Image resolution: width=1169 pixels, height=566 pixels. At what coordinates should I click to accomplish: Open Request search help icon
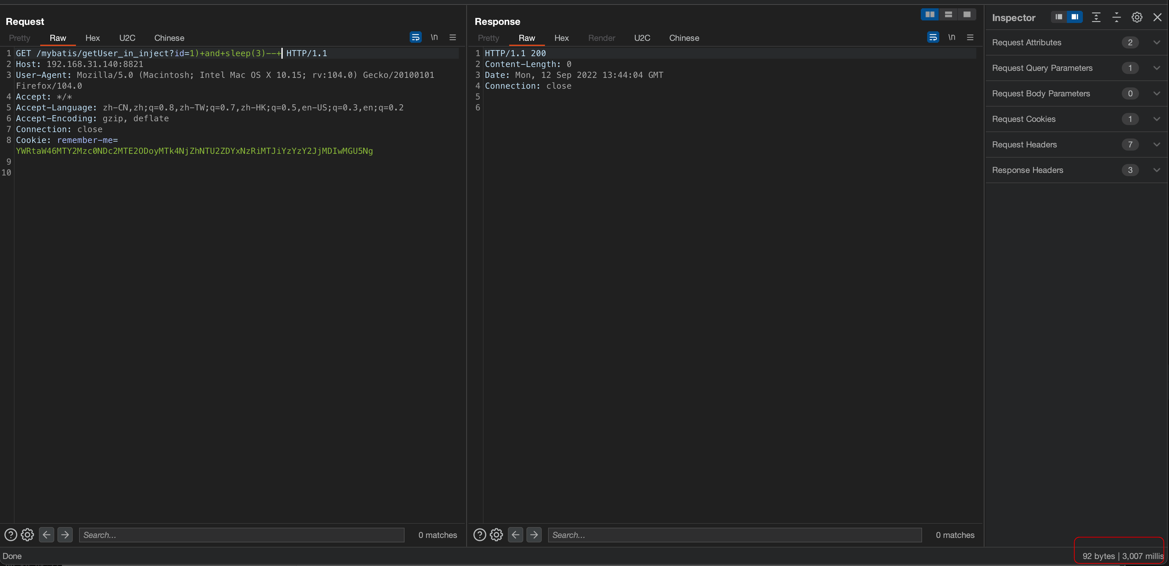[11, 535]
